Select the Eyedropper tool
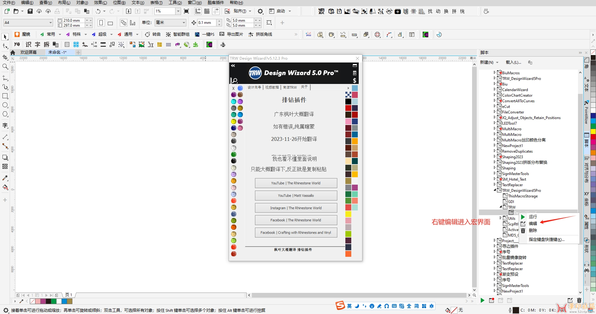 click(5, 178)
